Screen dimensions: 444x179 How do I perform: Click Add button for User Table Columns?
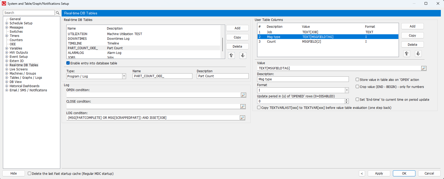point(413,26)
